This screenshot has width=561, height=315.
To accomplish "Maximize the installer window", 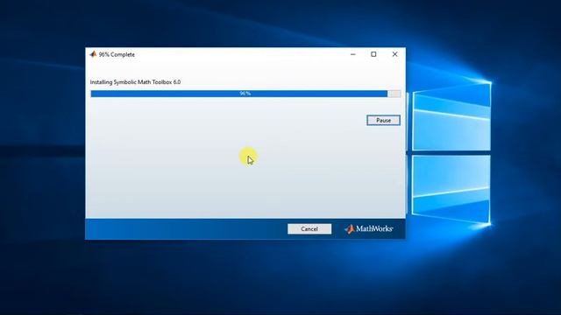I will coord(373,54).
